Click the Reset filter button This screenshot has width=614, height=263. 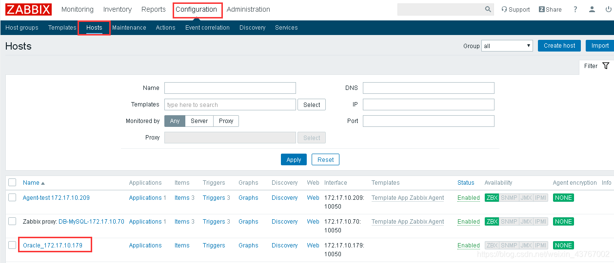pyautogui.click(x=325, y=159)
